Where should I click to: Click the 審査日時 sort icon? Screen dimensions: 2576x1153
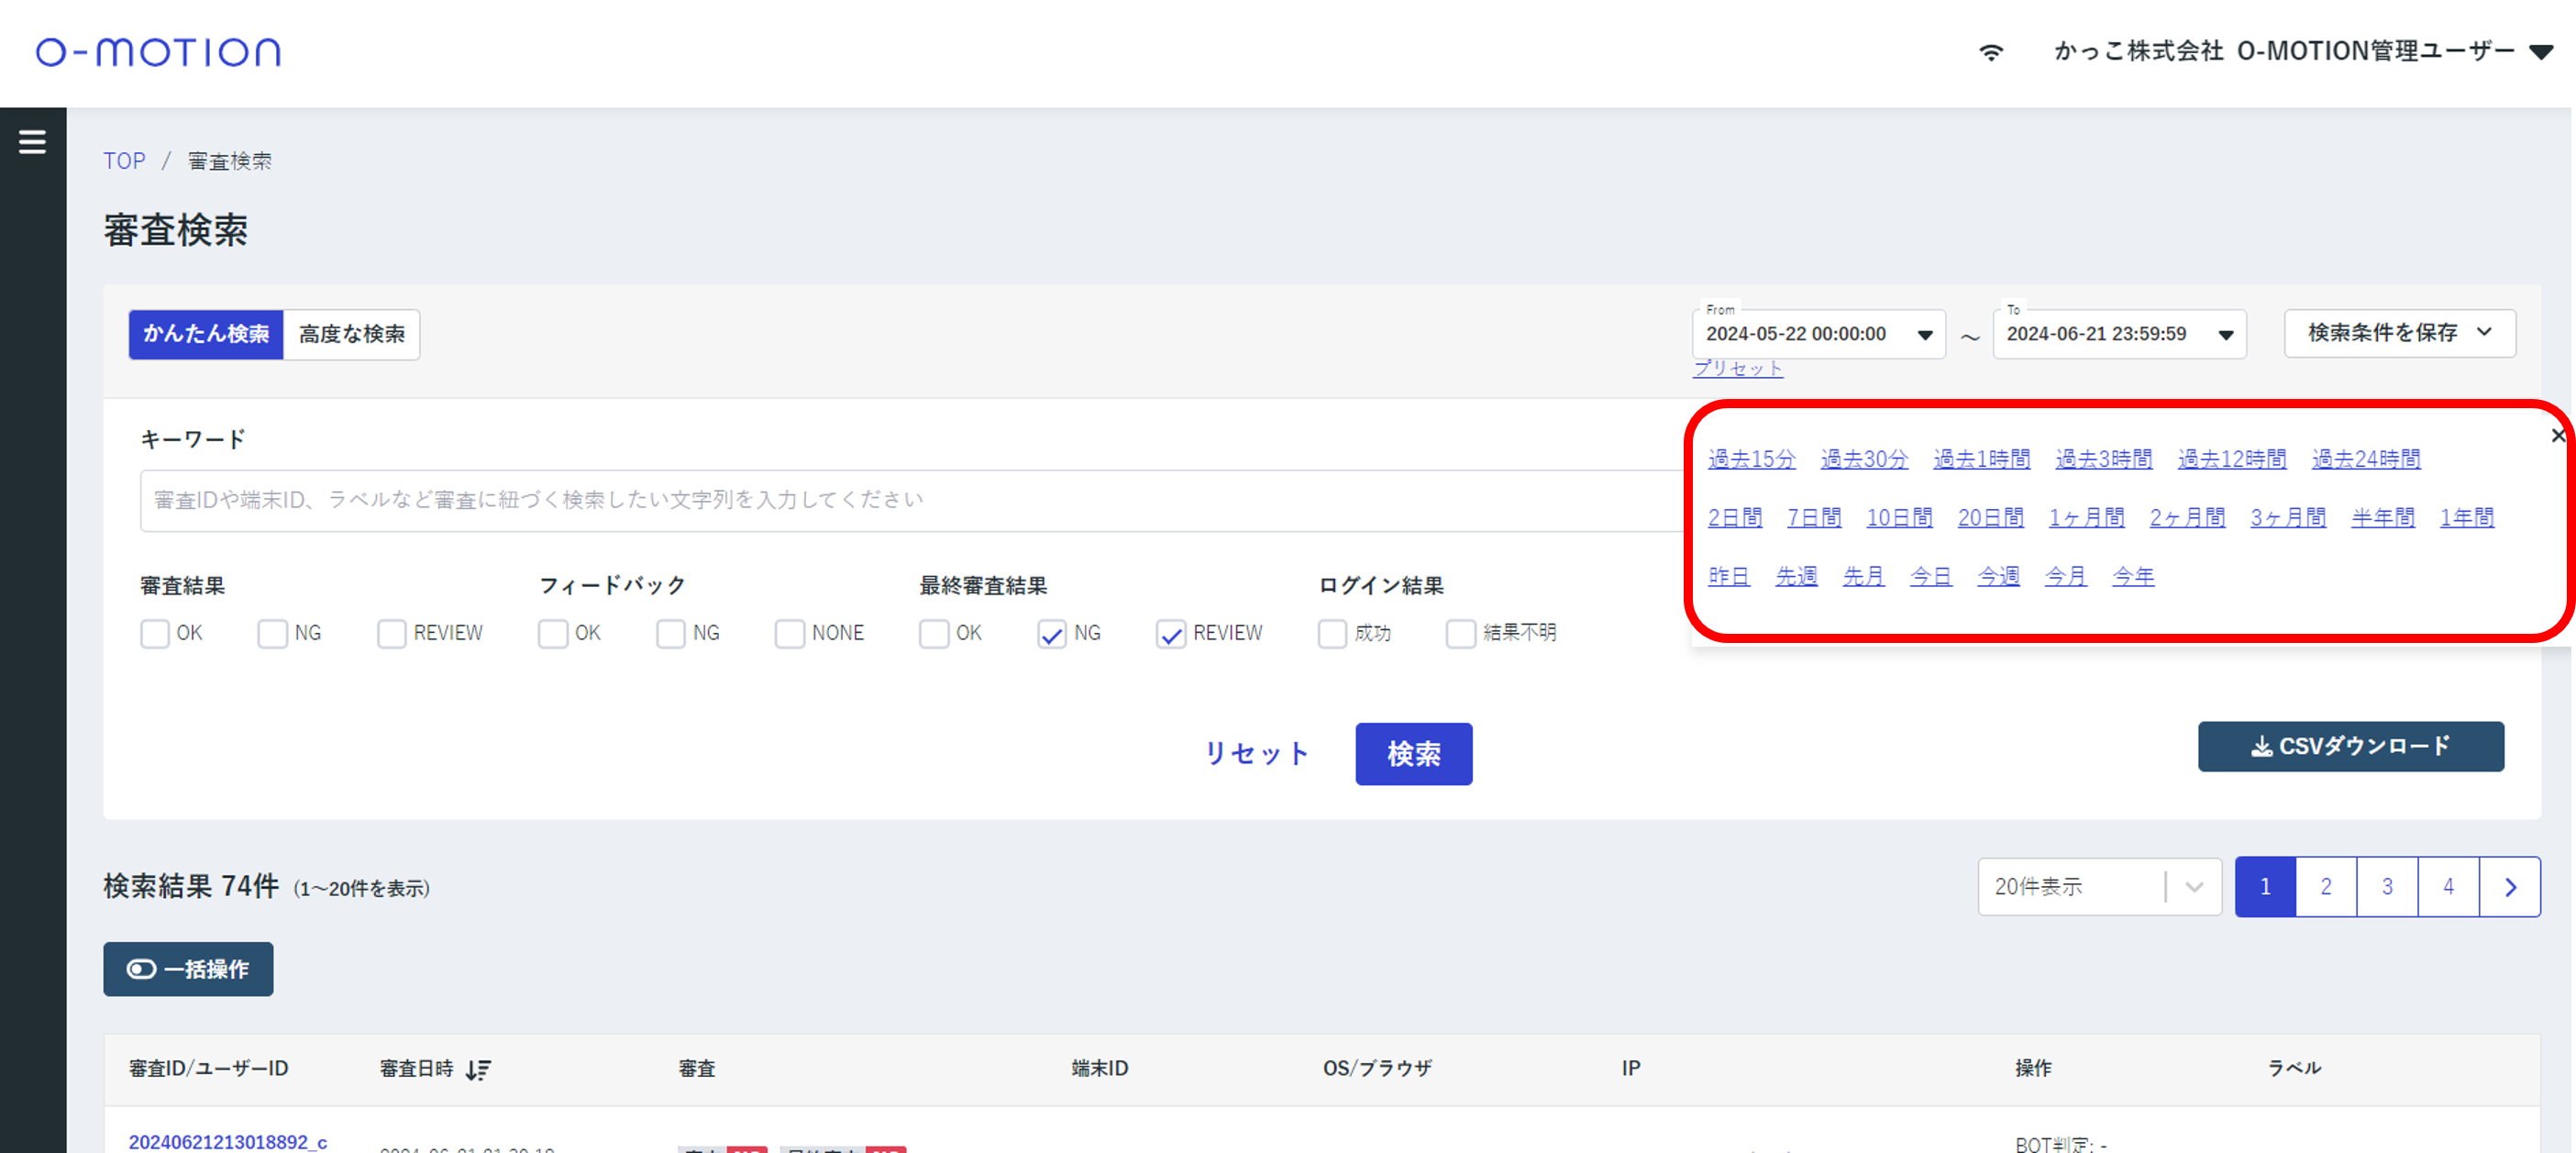point(478,1069)
